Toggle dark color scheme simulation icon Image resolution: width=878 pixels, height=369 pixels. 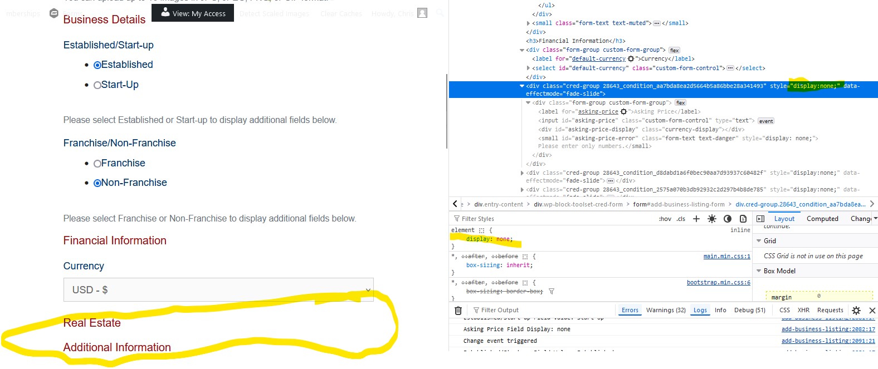point(728,219)
